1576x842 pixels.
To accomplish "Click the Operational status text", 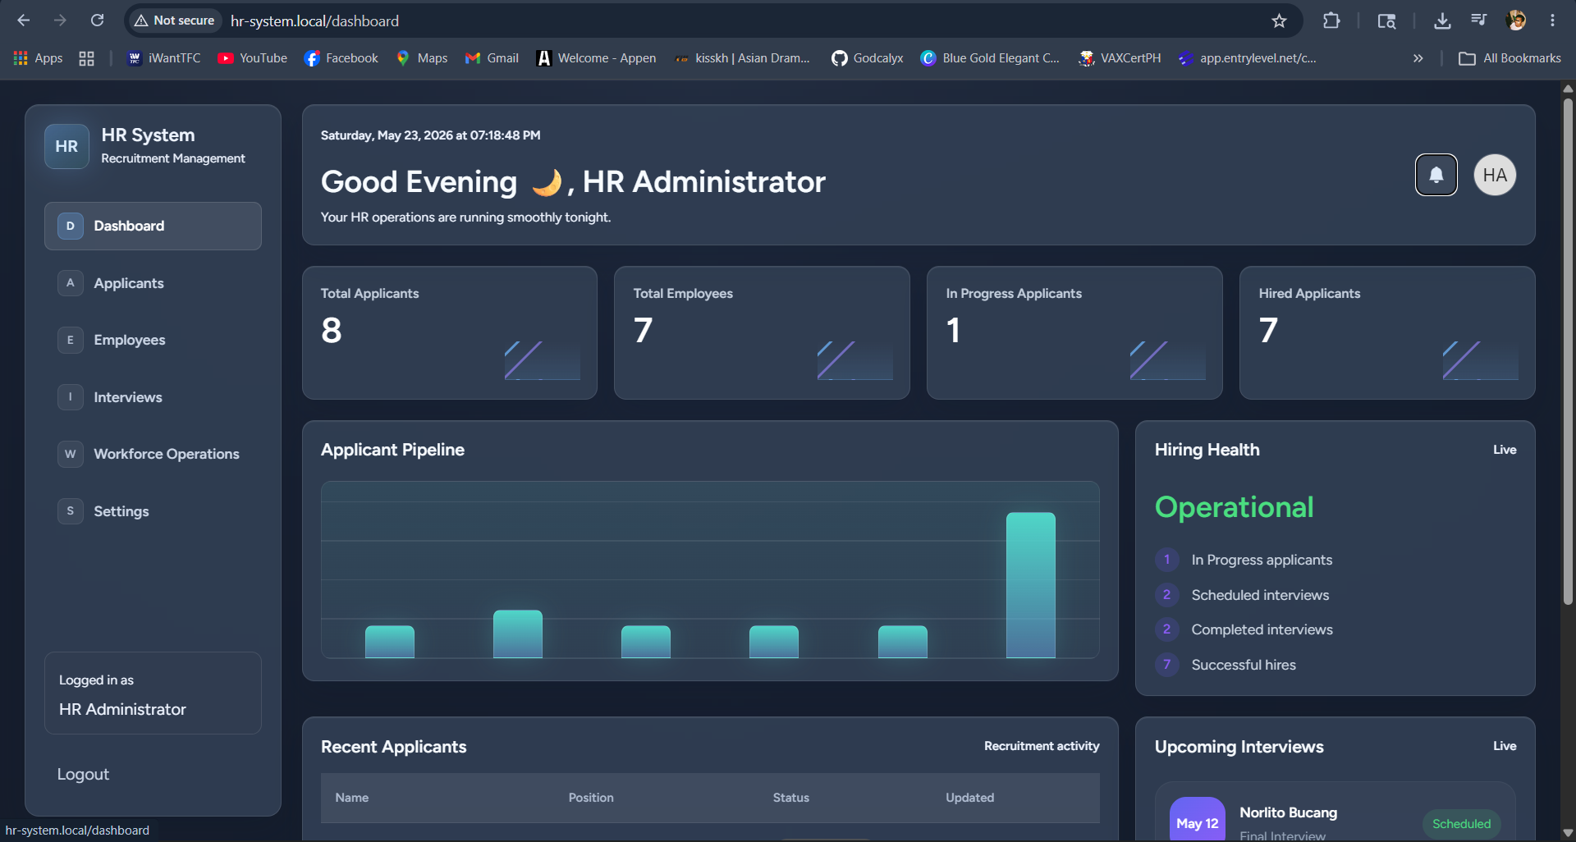I will (1234, 507).
